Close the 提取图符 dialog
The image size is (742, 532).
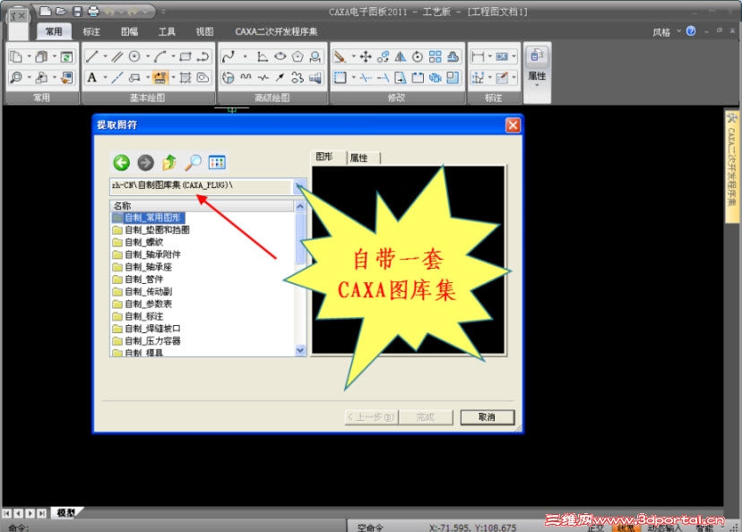(513, 124)
